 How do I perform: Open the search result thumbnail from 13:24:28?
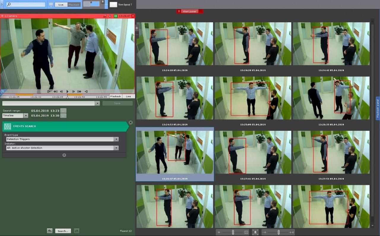[253, 44]
